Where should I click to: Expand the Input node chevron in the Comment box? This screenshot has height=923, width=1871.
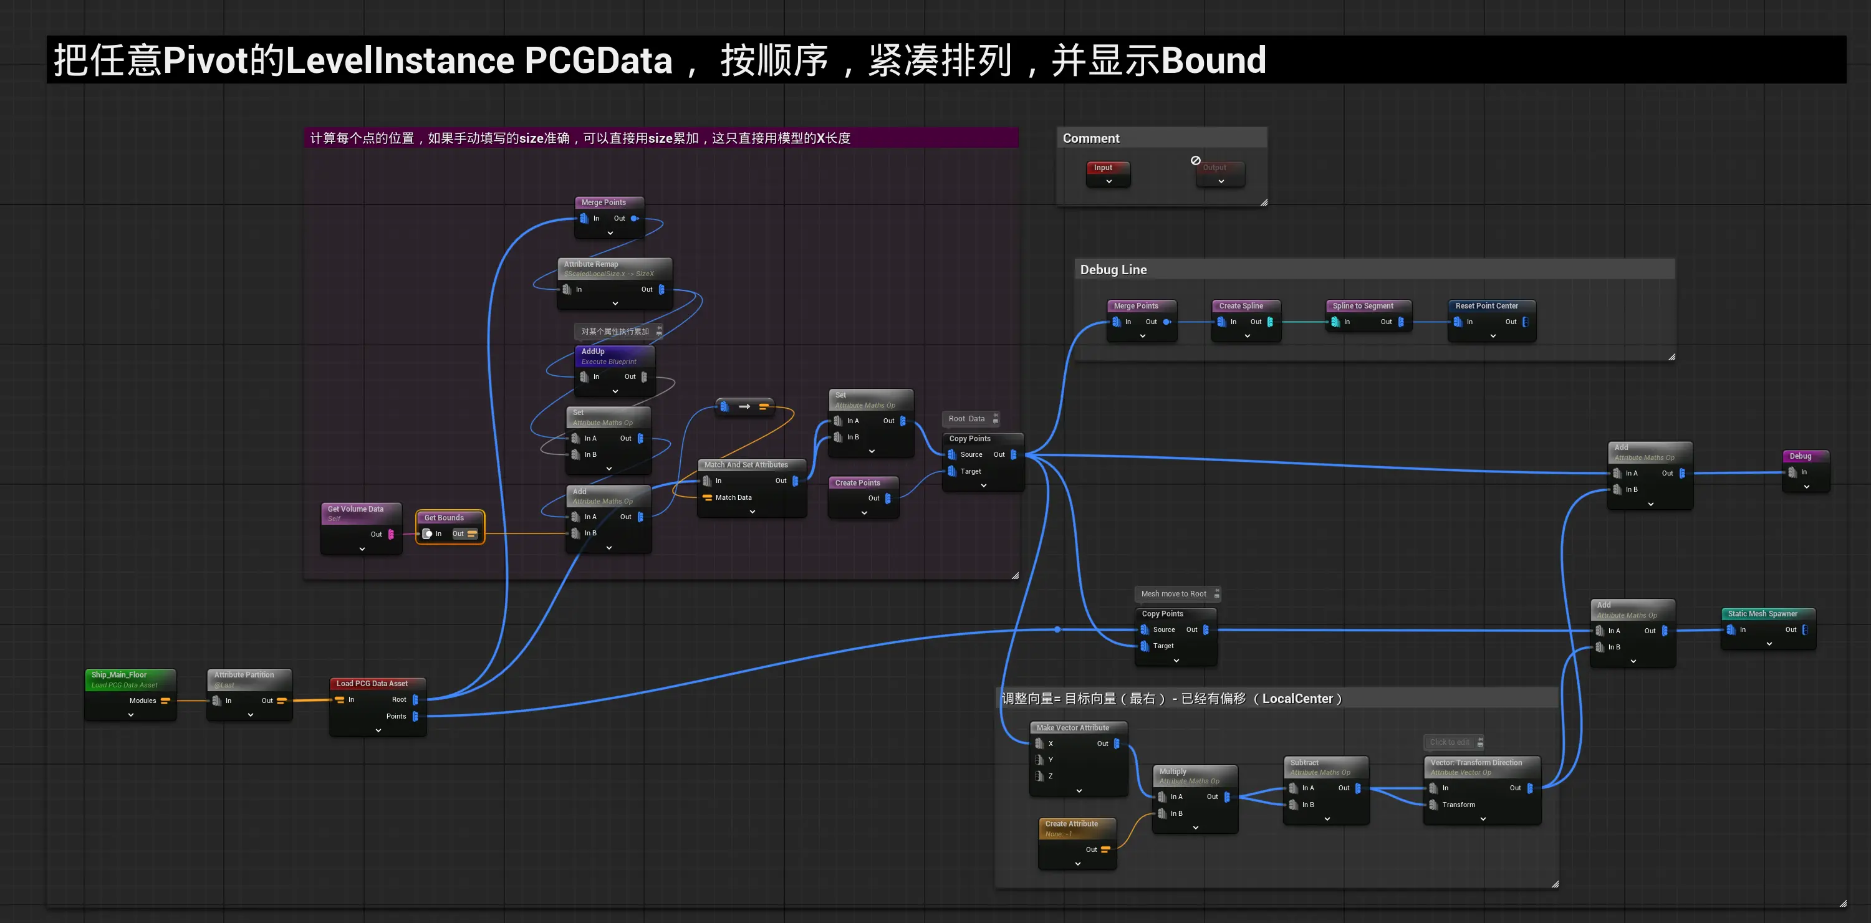[1109, 181]
